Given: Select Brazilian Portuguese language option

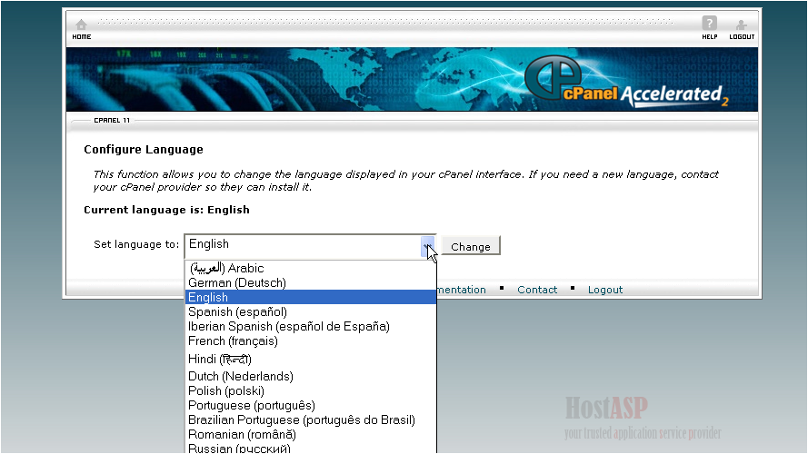Looking at the screenshot, I should (x=301, y=419).
